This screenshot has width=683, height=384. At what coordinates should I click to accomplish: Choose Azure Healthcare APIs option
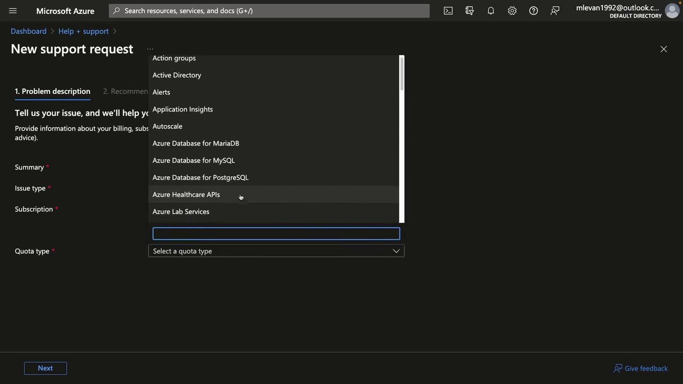[274, 195]
